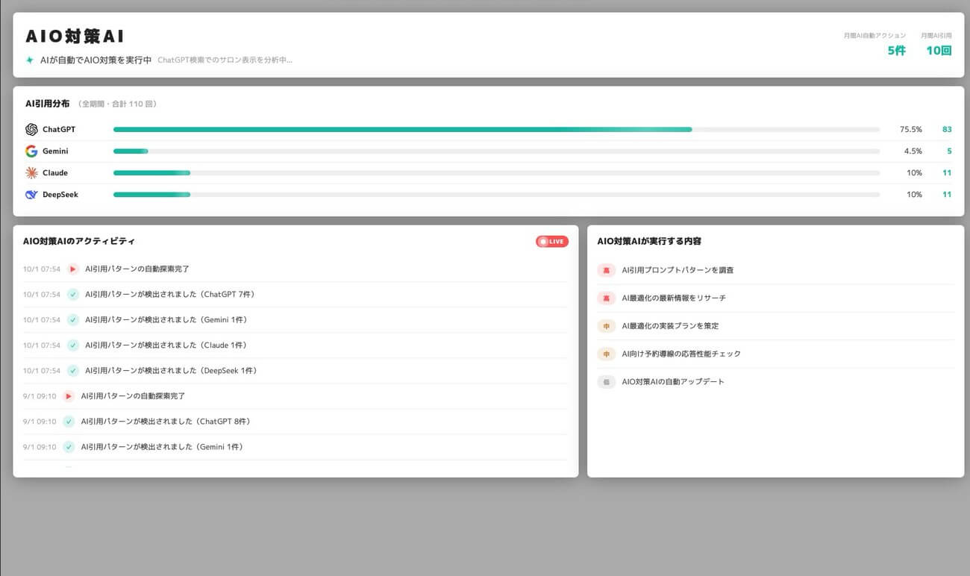Click the 中 badge beside AI最適化の実装プランを策定
The width and height of the screenshot is (970, 576).
(606, 325)
